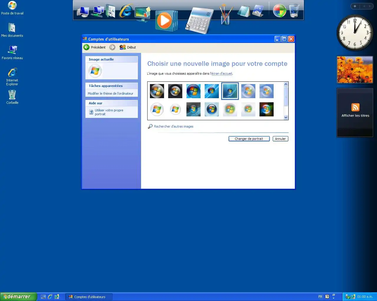Select the Corbeille desktop icon
Image resolution: width=377 pixels, height=301 pixels.
(12, 97)
